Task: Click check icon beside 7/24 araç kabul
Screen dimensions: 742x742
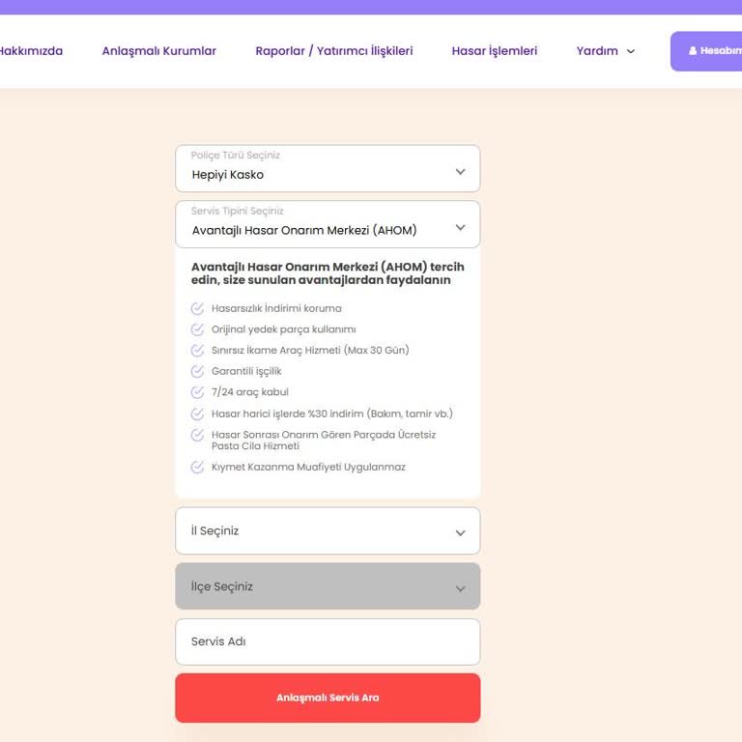Action: pyautogui.click(x=197, y=392)
